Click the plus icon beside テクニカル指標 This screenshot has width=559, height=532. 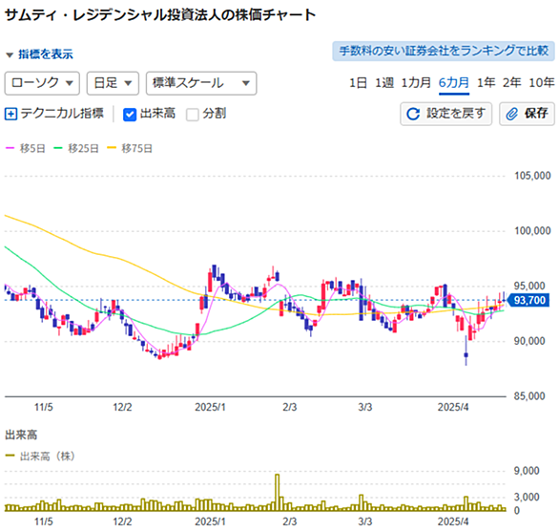[x=10, y=115]
